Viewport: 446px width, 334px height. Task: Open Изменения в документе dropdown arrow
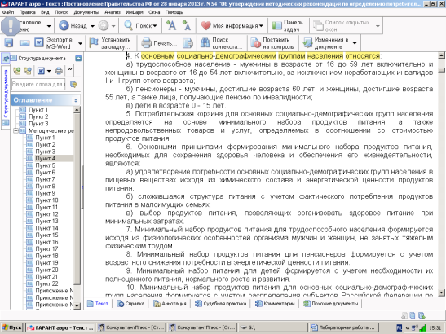pos(355,43)
